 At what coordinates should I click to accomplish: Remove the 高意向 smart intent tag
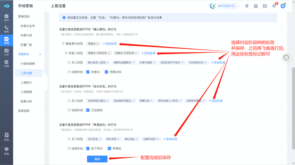pyautogui.click(x=97, y=44)
